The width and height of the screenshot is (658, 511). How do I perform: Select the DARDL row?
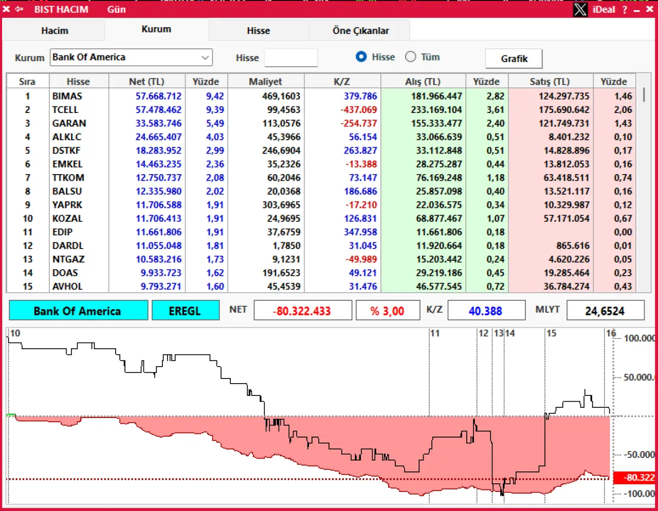[x=321, y=246]
